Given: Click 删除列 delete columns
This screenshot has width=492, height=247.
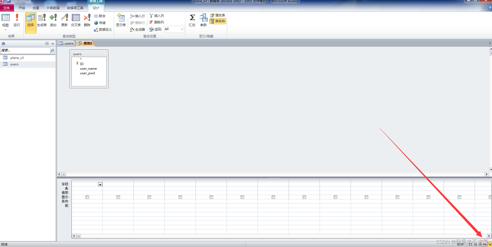Looking at the screenshot, I should 157,22.
